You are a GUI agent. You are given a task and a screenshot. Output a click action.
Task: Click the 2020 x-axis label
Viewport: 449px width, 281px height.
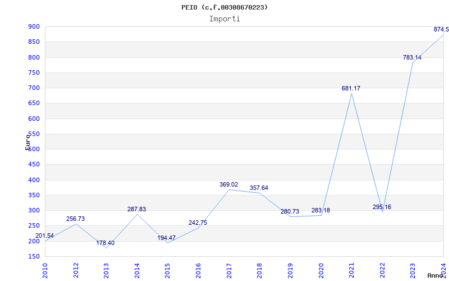pos(320,271)
